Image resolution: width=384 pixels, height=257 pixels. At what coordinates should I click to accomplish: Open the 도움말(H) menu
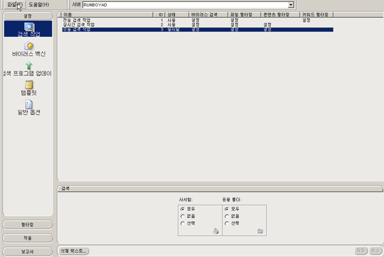pyautogui.click(x=38, y=5)
